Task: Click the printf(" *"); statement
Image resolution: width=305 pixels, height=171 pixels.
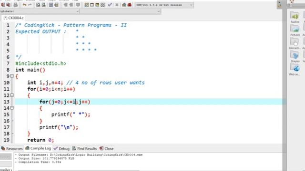Action: pos(71,114)
